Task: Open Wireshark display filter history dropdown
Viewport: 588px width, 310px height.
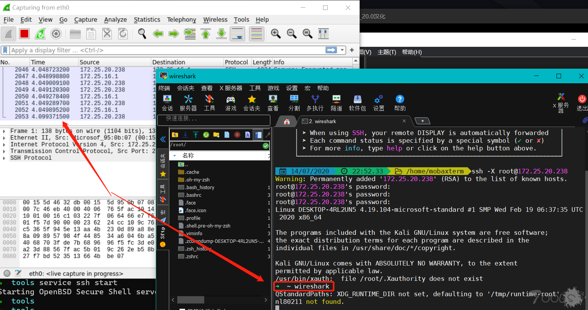Action: pos(342,50)
